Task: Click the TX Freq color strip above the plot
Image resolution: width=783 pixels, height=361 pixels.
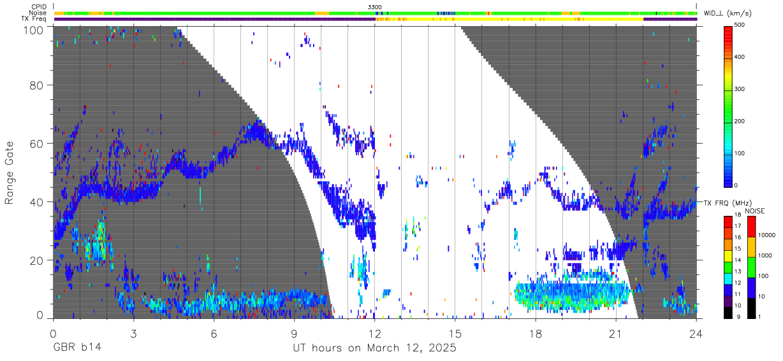Action: coord(375,19)
